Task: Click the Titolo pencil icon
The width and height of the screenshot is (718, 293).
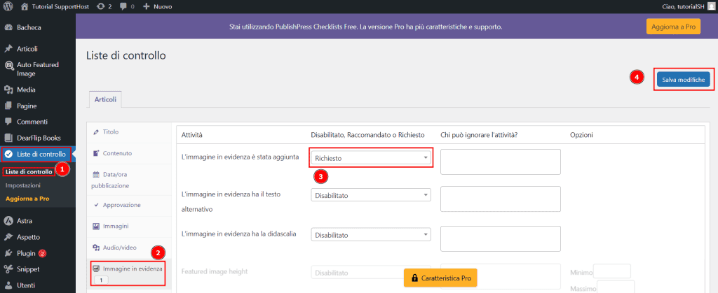Action: (x=96, y=132)
